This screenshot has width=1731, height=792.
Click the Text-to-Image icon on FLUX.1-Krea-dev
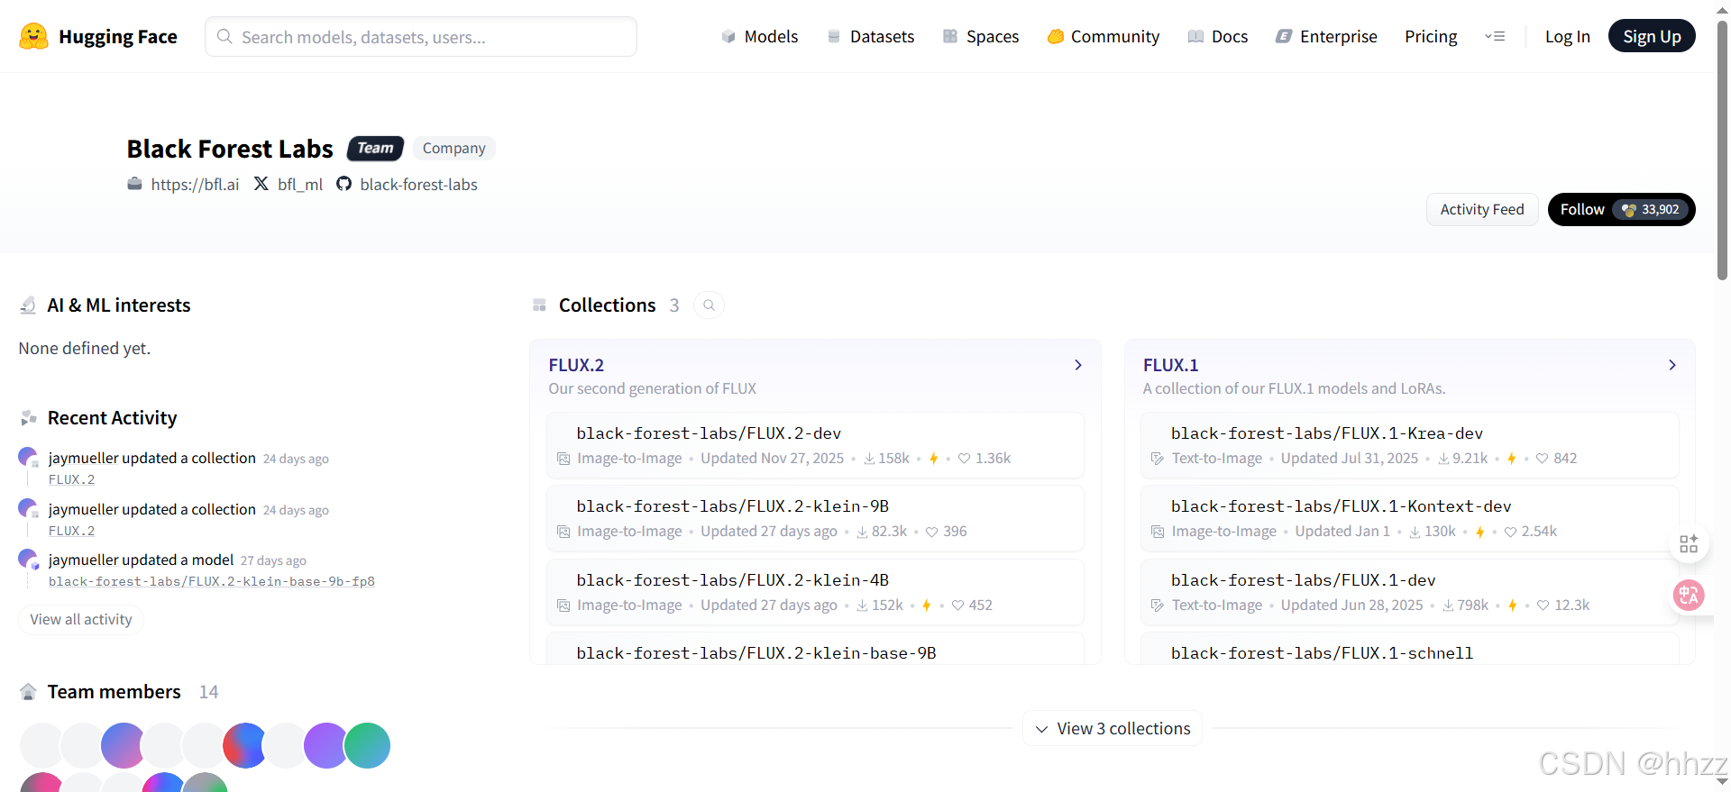(x=1158, y=459)
